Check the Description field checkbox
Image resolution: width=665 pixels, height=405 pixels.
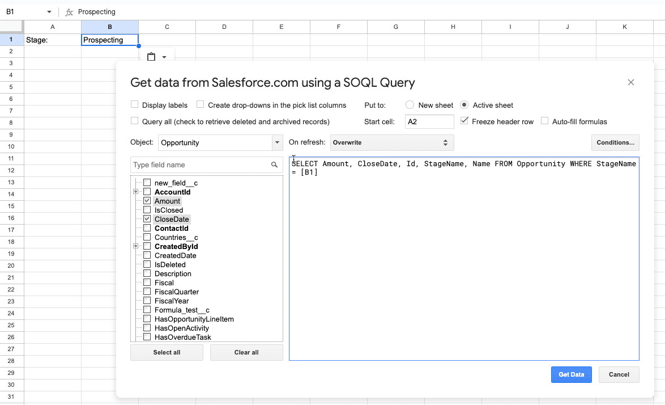coord(147,273)
